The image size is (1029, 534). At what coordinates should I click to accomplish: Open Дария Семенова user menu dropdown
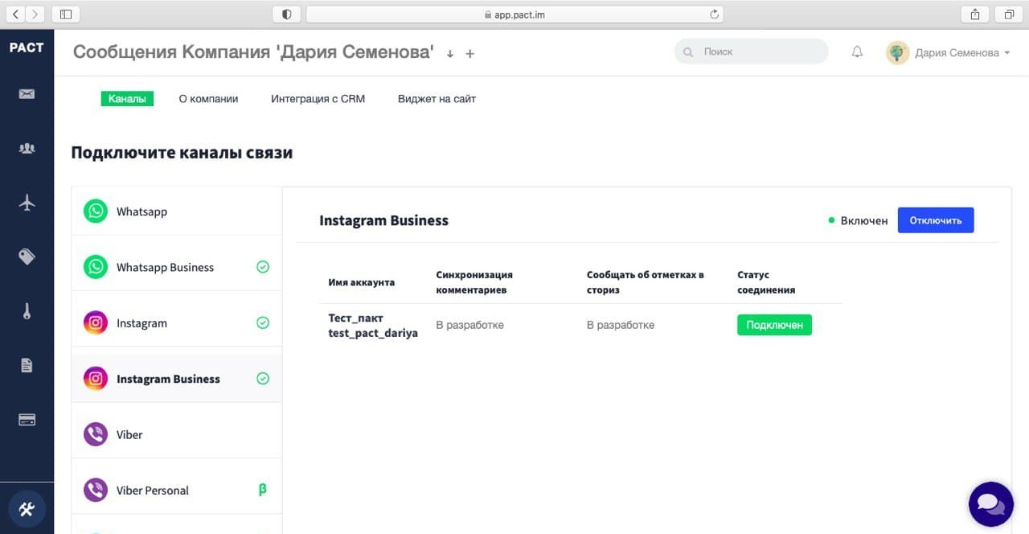coord(962,53)
